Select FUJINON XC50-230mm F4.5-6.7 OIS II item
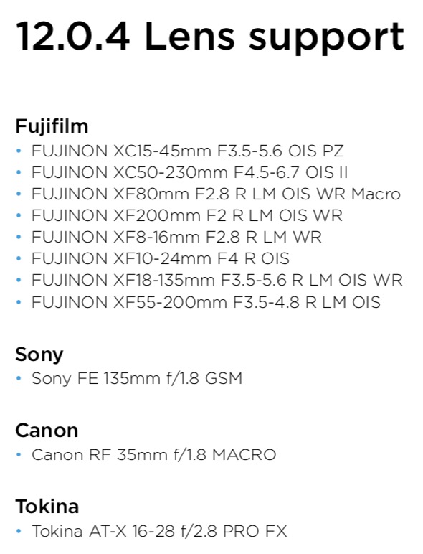This screenshot has height=554, width=423. pos(189,172)
